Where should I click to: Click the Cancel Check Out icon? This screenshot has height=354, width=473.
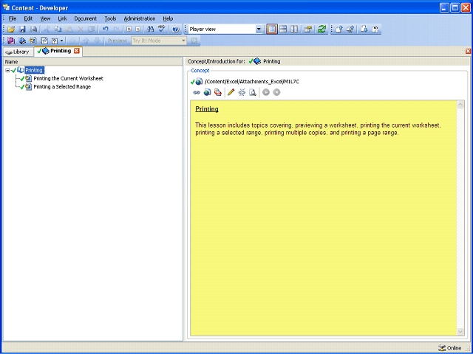click(375, 29)
